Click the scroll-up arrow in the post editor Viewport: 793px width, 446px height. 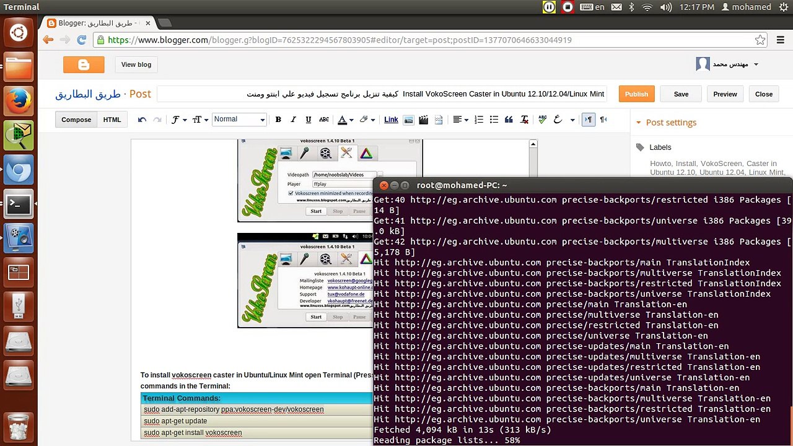pyautogui.click(x=533, y=144)
